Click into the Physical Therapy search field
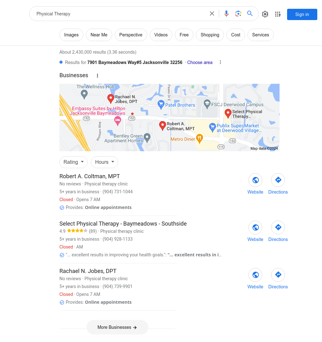 119,14
